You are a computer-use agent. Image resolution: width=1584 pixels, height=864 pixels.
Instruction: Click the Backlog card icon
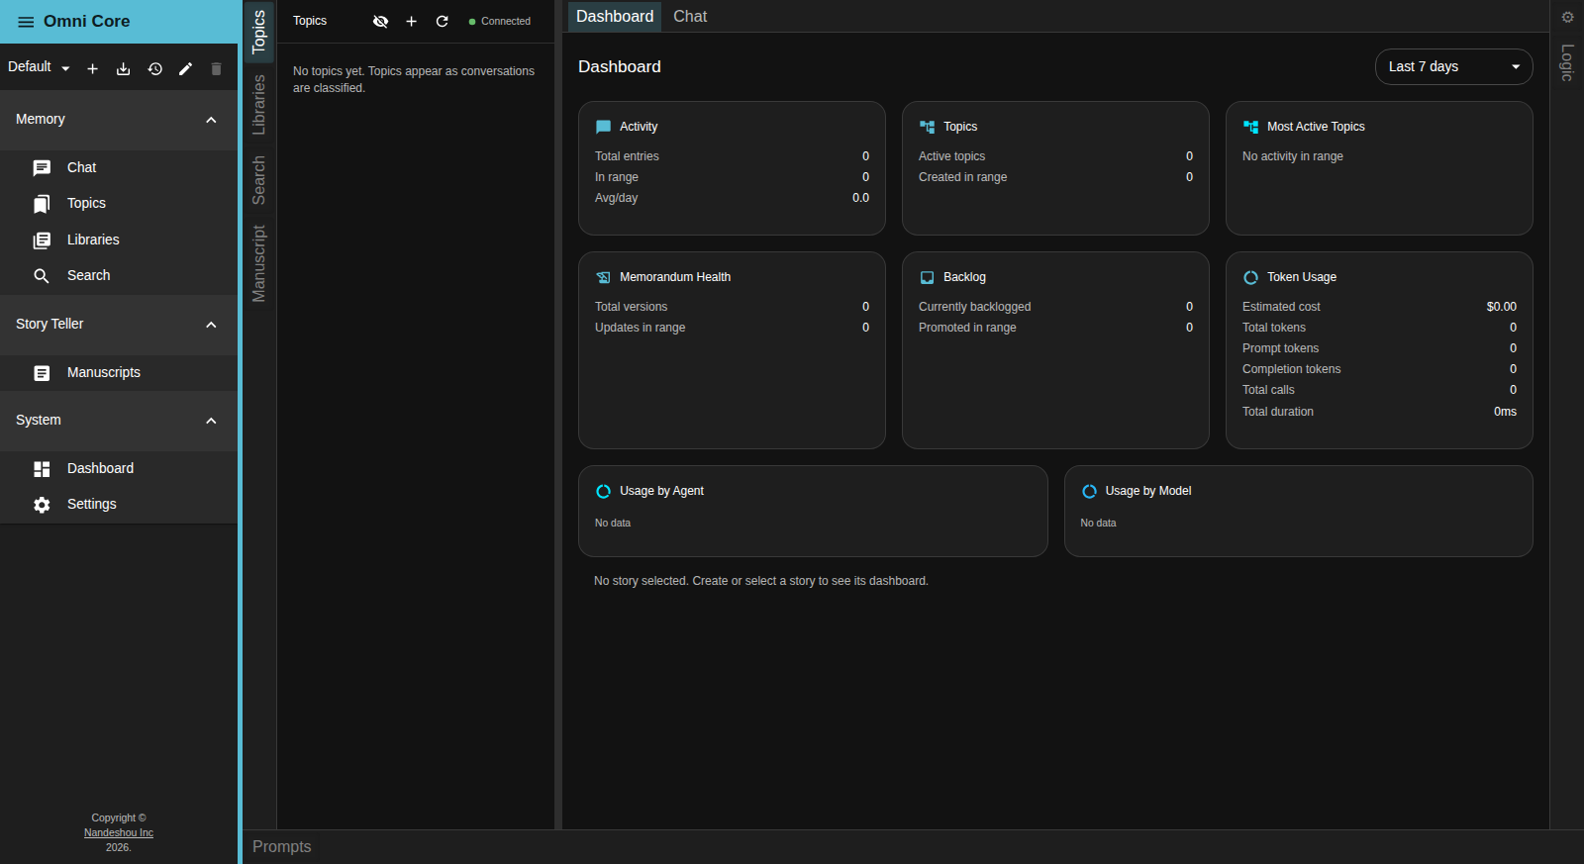coord(927,277)
